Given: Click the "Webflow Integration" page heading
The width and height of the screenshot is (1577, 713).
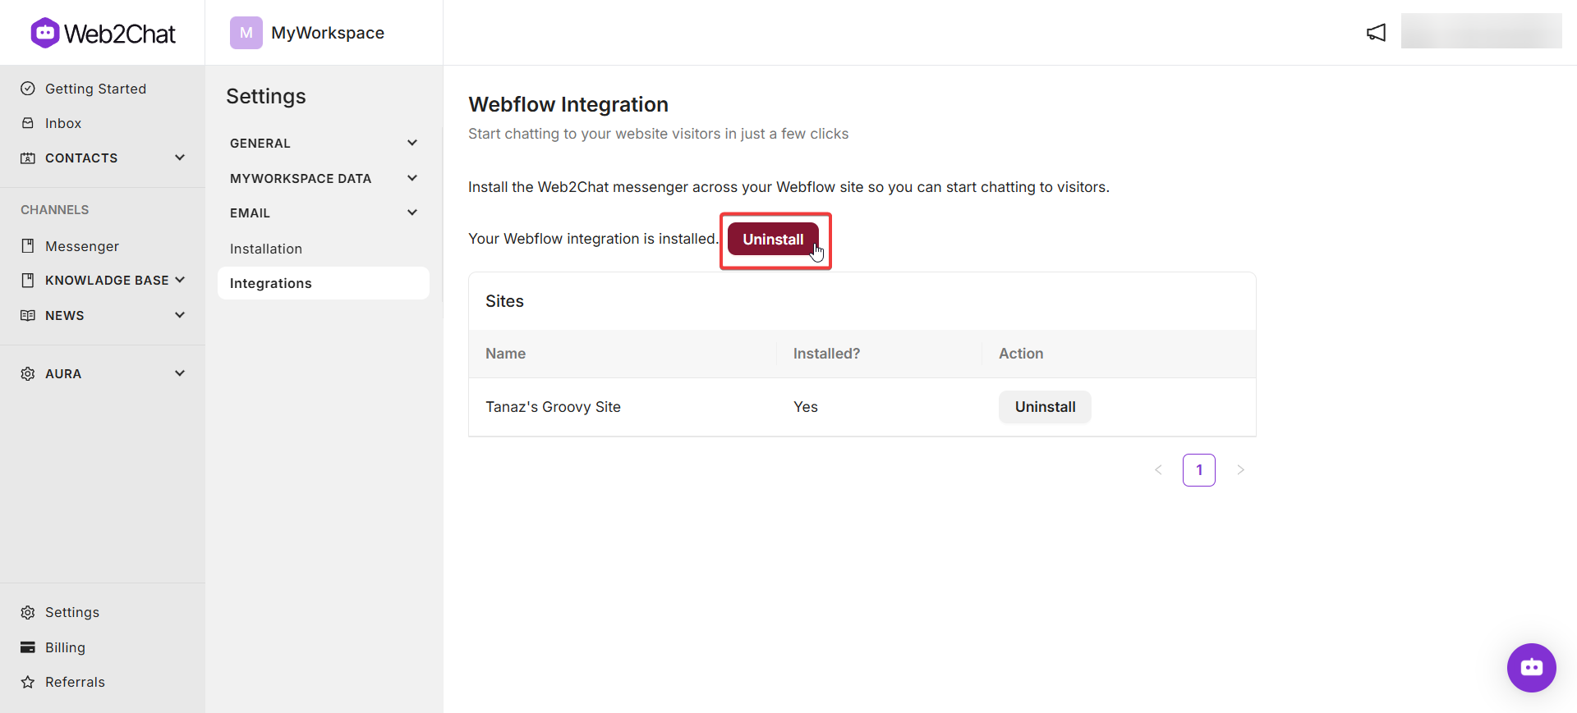Looking at the screenshot, I should pos(568,104).
